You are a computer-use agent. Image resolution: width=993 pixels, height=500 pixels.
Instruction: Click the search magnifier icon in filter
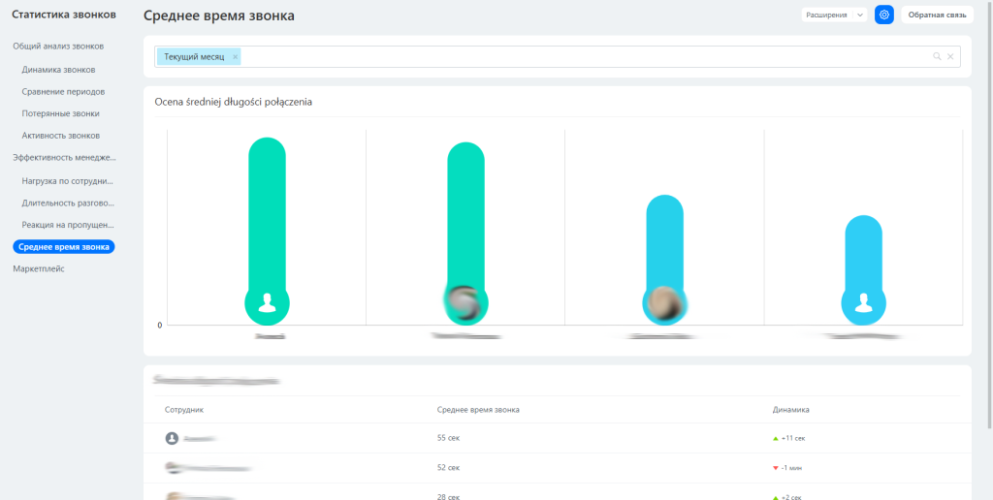coord(937,57)
